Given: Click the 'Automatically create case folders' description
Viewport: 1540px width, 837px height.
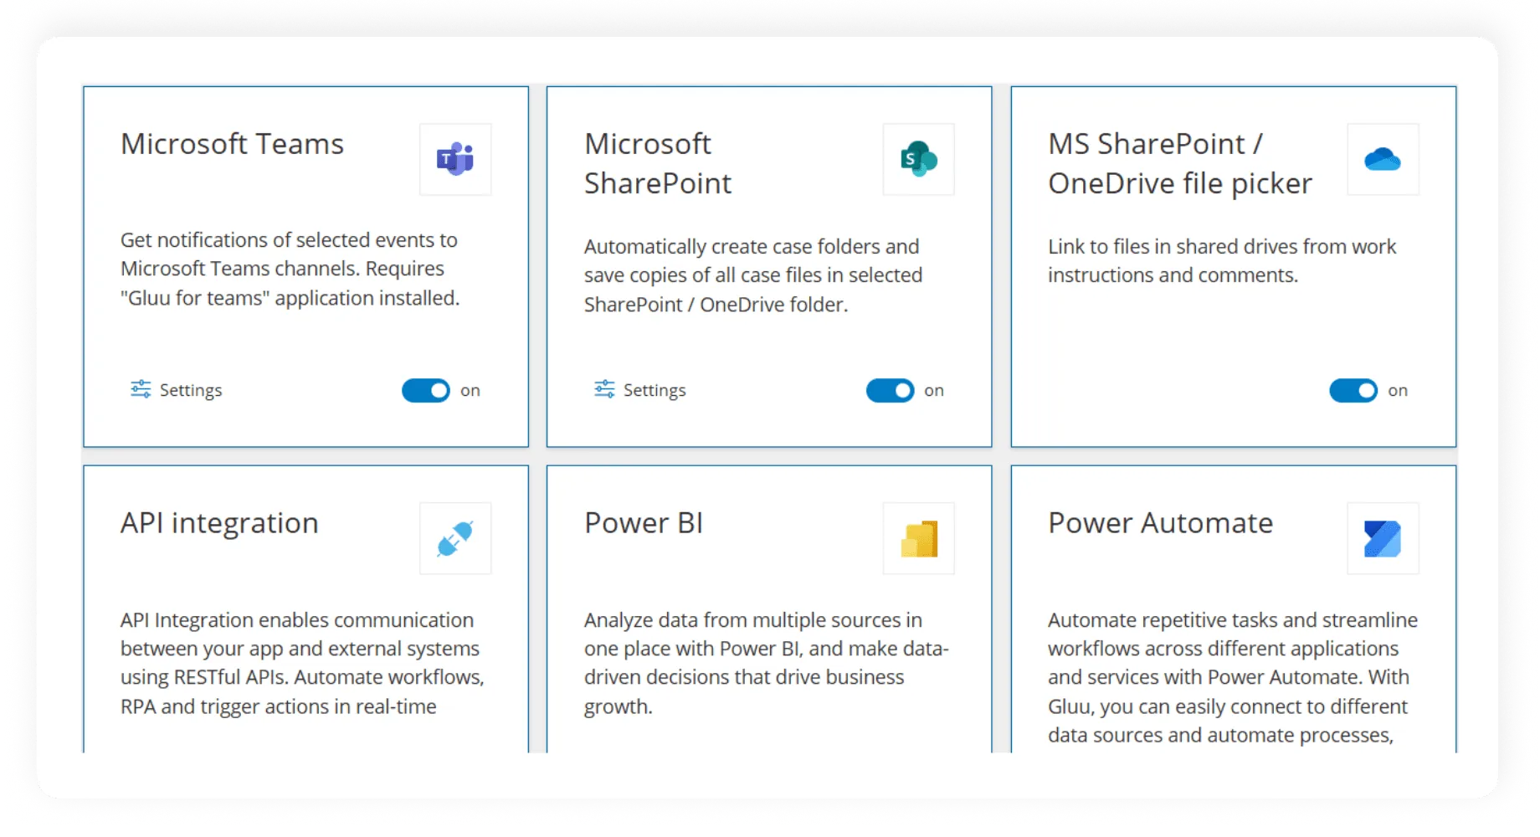Looking at the screenshot, I should point(753,275).
